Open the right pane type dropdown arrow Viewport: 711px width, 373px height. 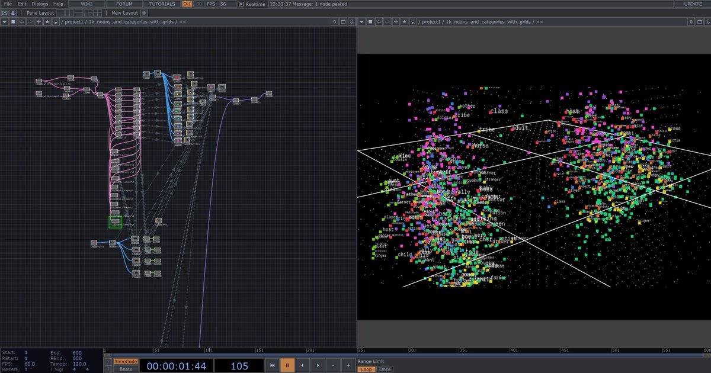(361, 22)
